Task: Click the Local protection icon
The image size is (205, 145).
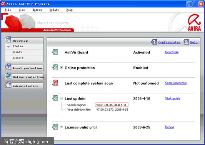Action: tap(8, 67)
